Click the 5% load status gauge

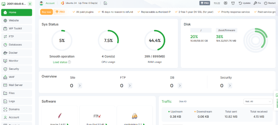(x=62, y=41)
